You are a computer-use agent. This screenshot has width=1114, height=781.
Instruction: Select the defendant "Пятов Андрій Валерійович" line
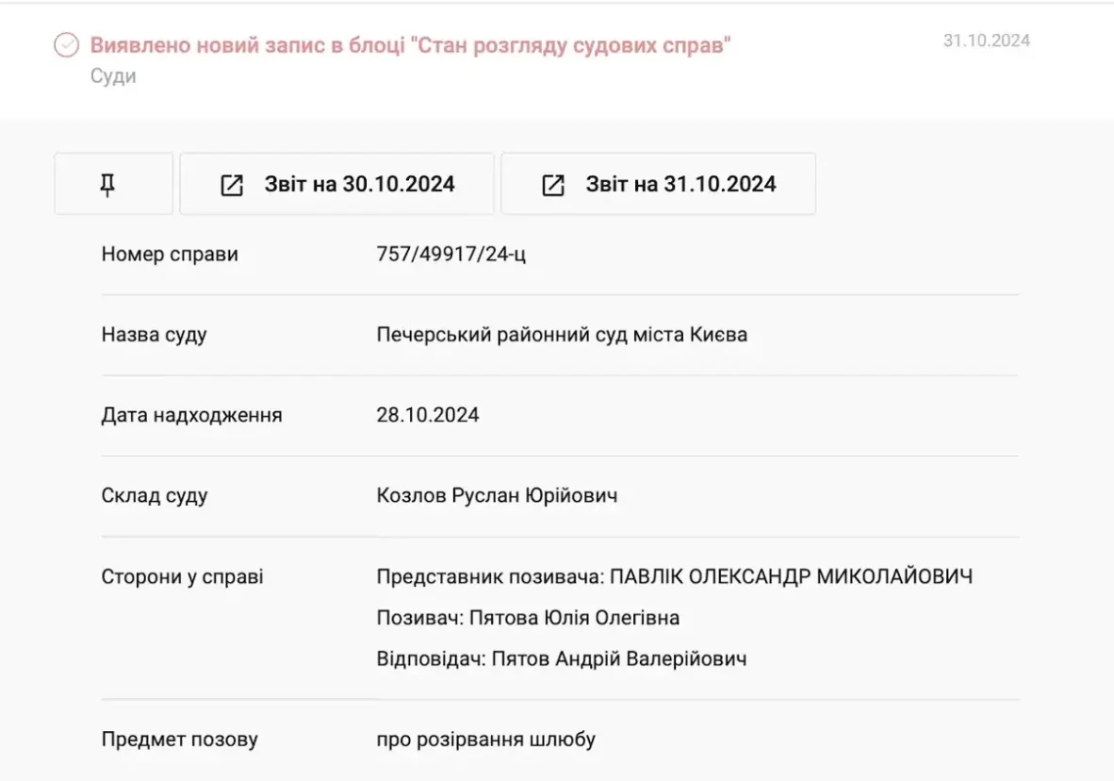coord(561,658)
